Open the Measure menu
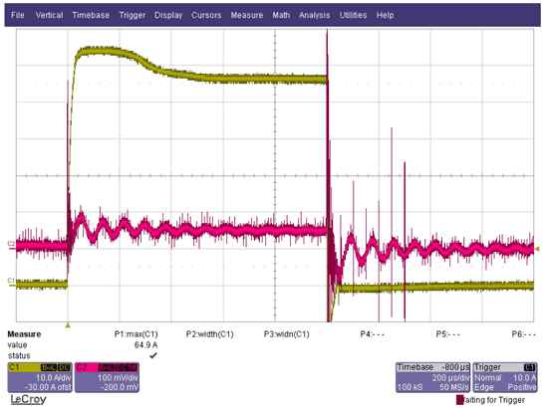The width and height of the screenshot is (544, 408). point(247,15)
